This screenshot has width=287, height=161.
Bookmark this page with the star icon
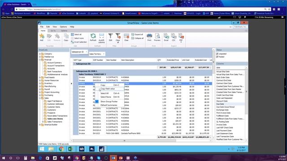(x=269, y=9)
